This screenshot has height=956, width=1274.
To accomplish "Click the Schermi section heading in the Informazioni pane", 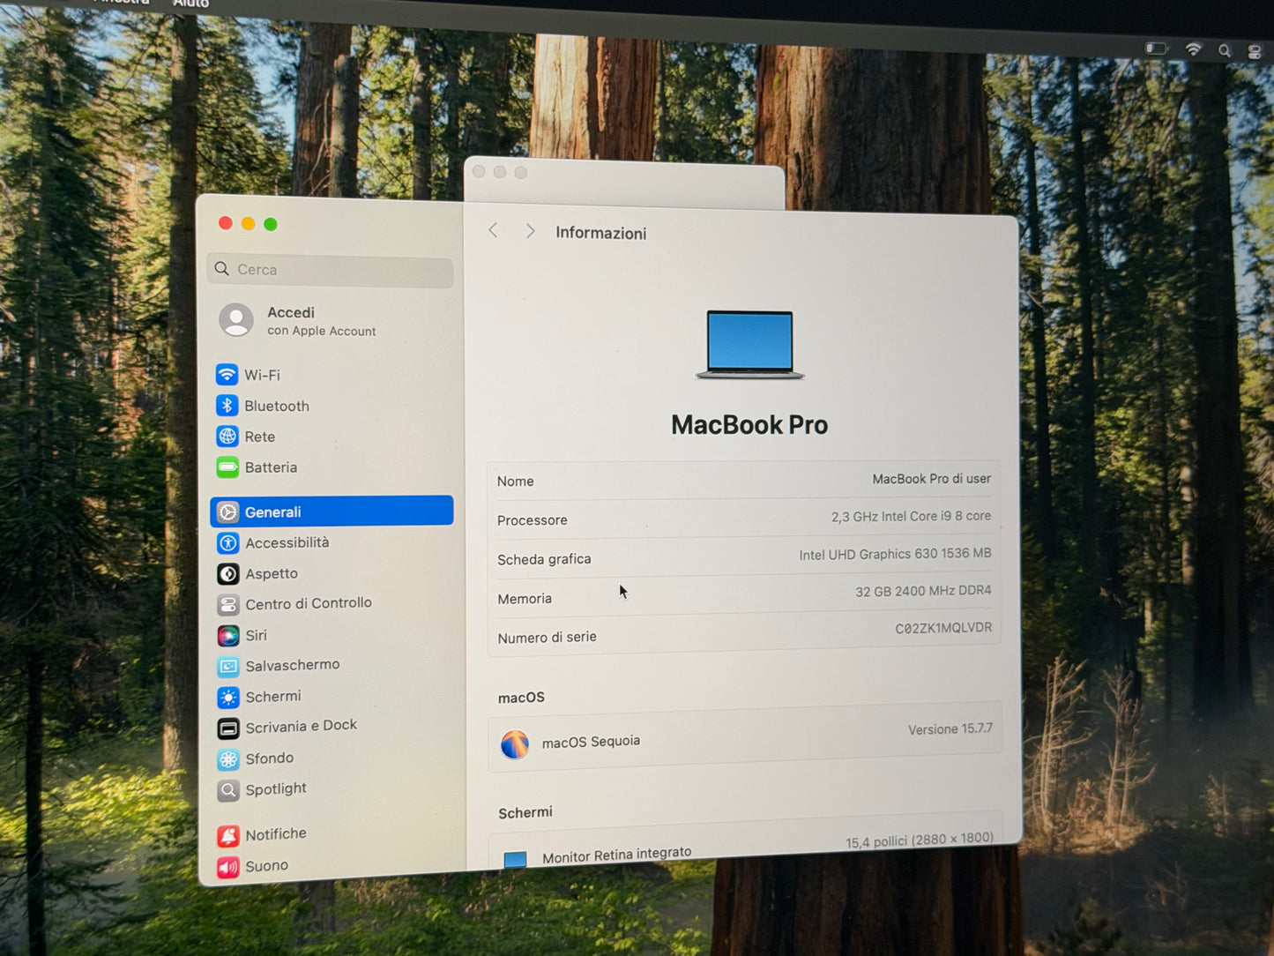I will point(525,812).
